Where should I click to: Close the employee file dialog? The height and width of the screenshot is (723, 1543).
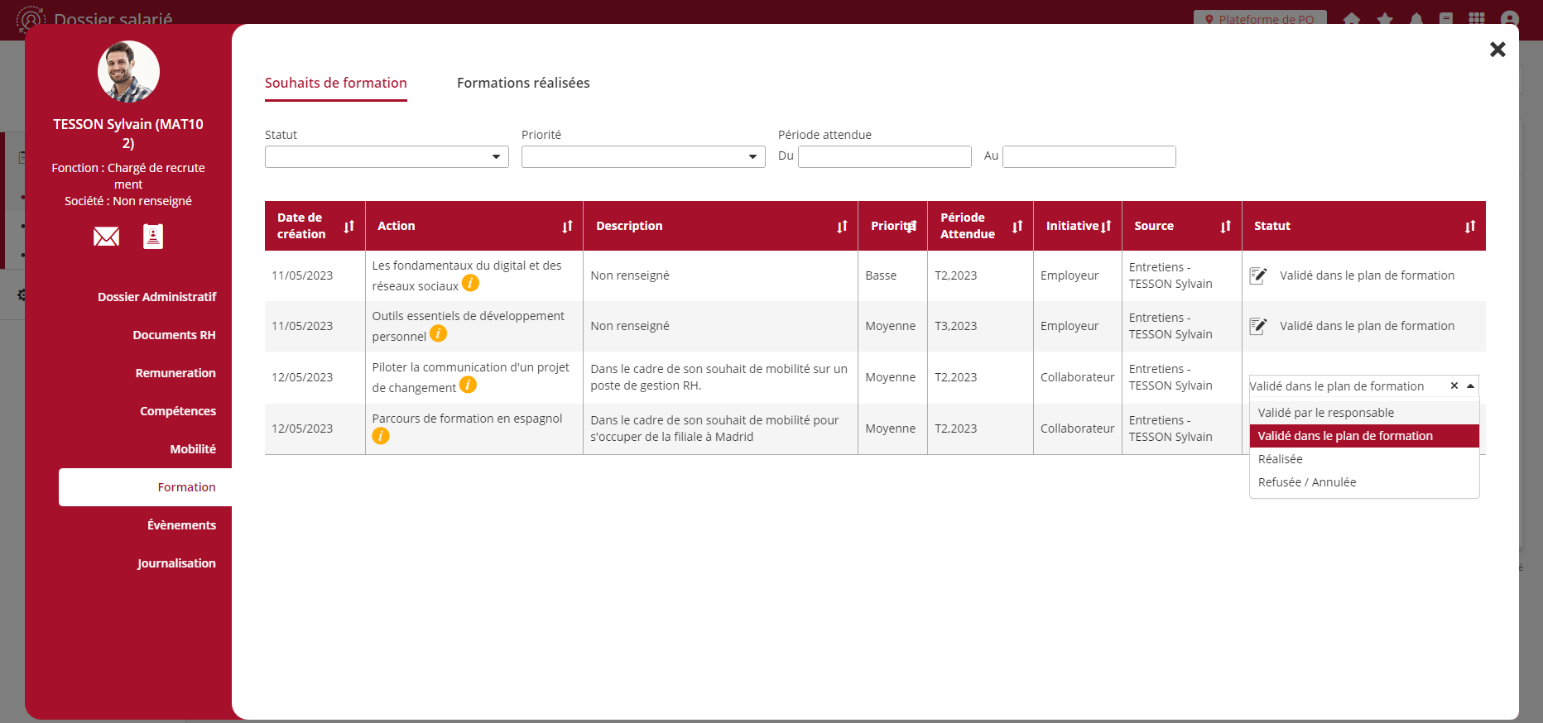(x=1497, y=50)
